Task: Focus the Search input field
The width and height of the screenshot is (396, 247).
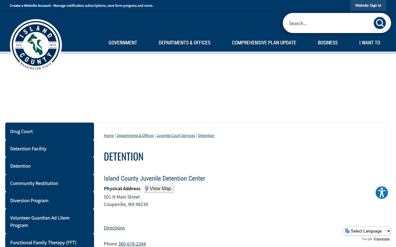Action: (x=329, y=23)
